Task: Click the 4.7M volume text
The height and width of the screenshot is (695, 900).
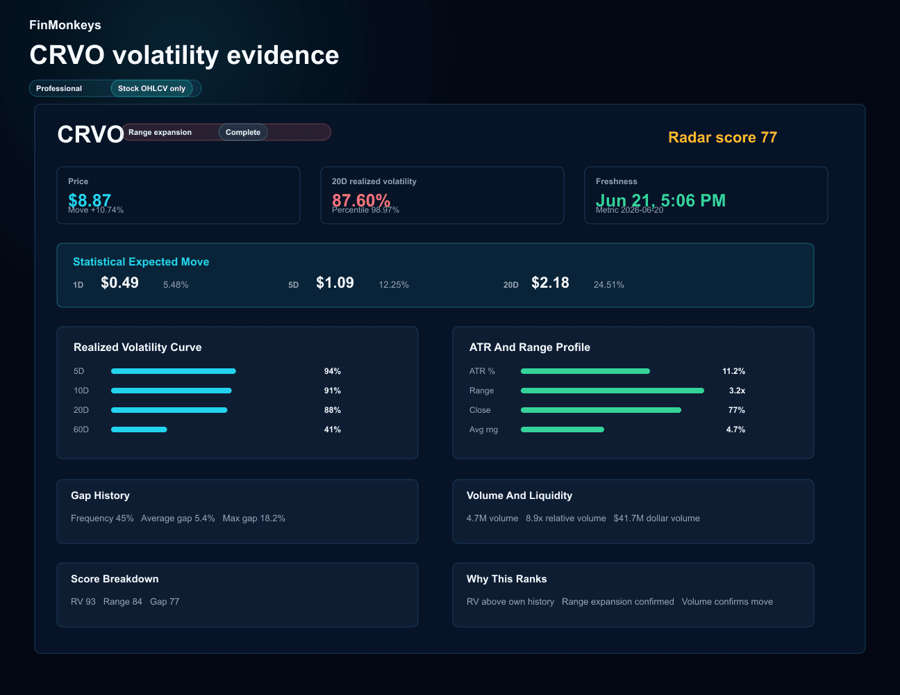Action: [492, 518]
